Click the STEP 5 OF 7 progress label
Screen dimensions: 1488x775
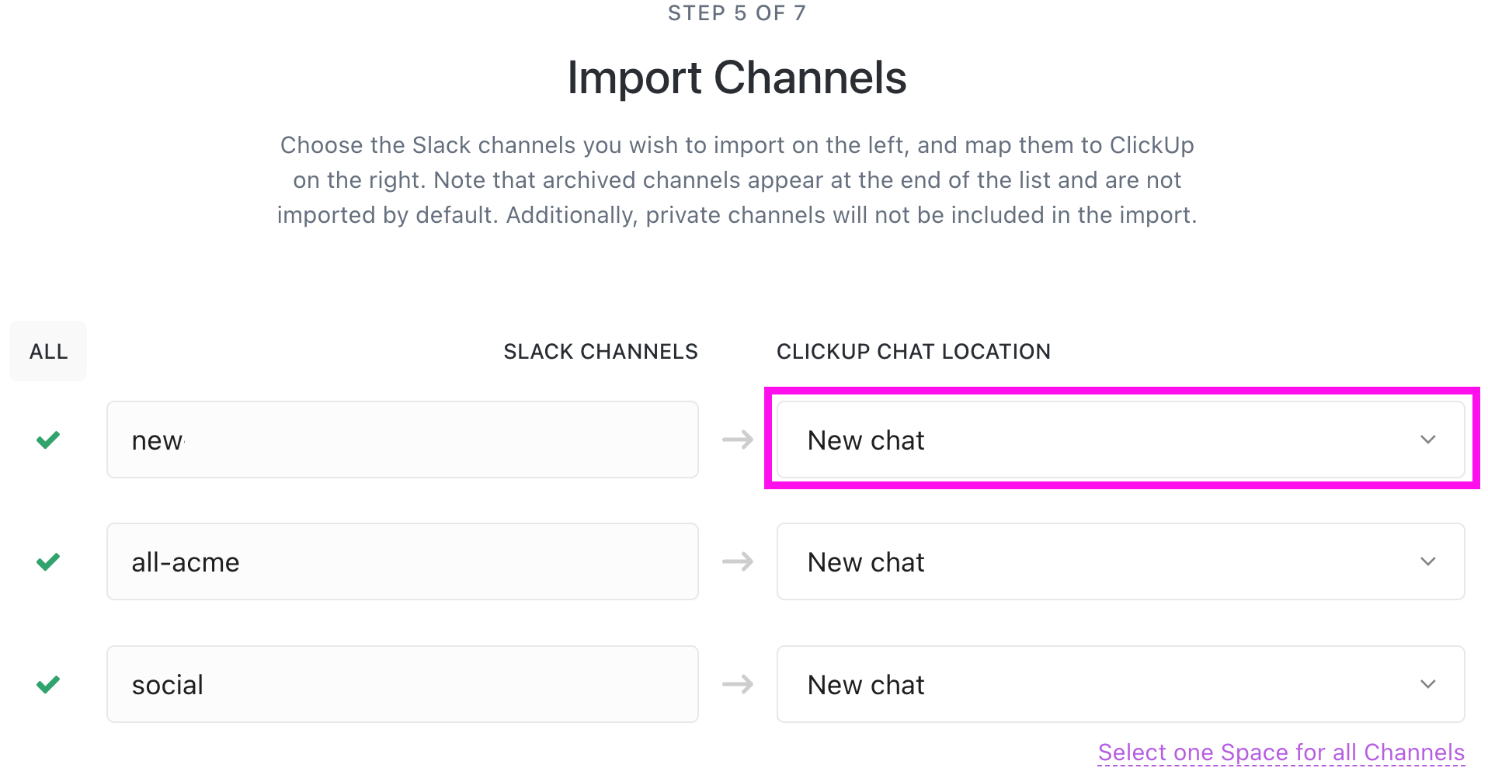pyautogui.click(x=736, y=12)
